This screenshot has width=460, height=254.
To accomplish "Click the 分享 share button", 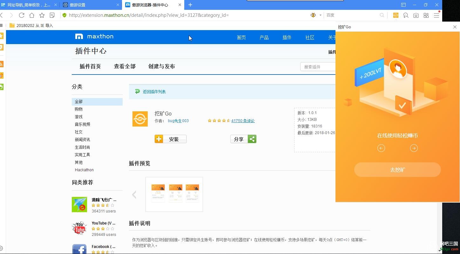I will pos(243,139).
